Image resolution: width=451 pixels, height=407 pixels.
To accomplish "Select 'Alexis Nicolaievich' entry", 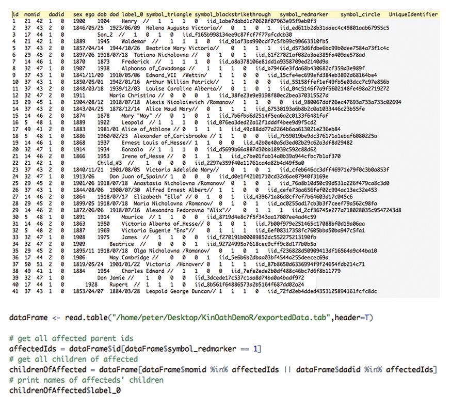I will pyautogui.click(x=174, y=102).
